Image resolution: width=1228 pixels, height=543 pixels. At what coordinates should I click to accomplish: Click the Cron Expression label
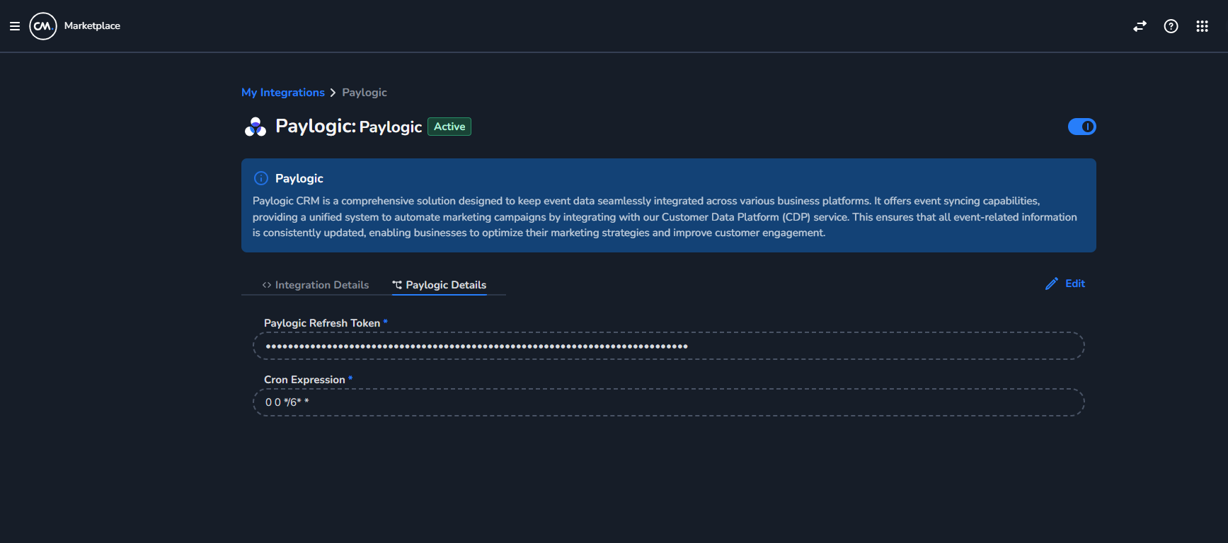(304, 380)
